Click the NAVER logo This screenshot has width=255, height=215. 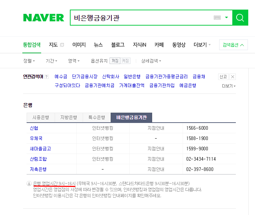point(44,18)
